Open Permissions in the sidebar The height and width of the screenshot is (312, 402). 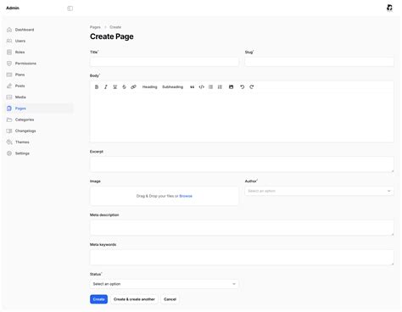click(39, 64)
